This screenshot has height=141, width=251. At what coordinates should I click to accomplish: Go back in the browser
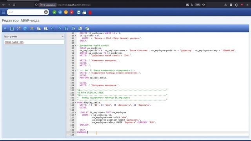(4, 5)
